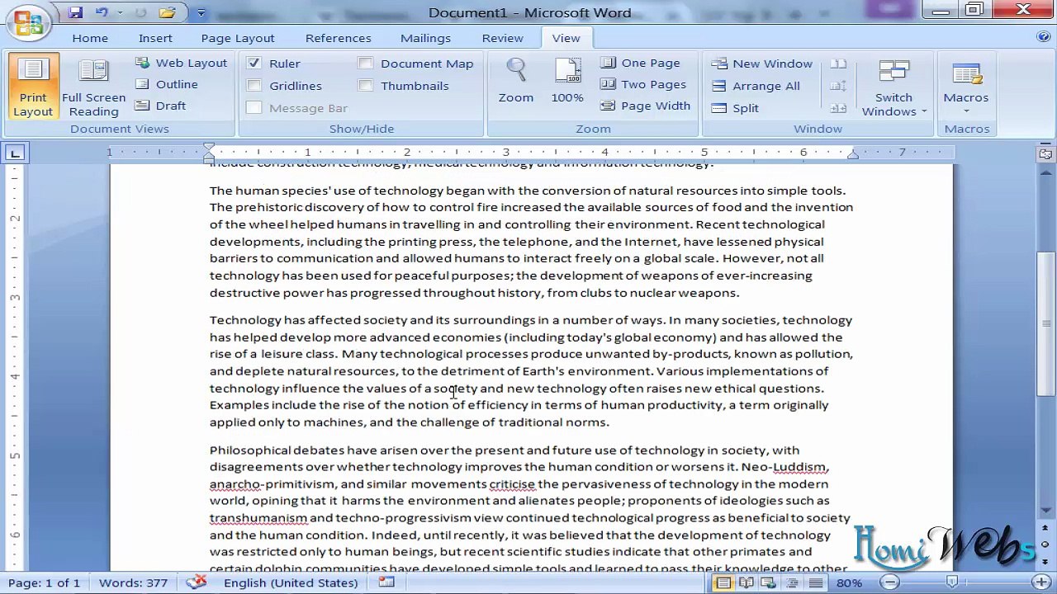This screenshot has width=1057, height=594.
Task: Expand the Undo history dropdown arrow
Action: (120, 12)
